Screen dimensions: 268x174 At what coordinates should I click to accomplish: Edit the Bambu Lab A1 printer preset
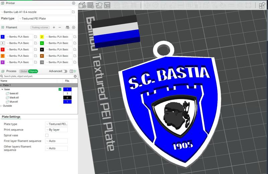tap(73, 12)
